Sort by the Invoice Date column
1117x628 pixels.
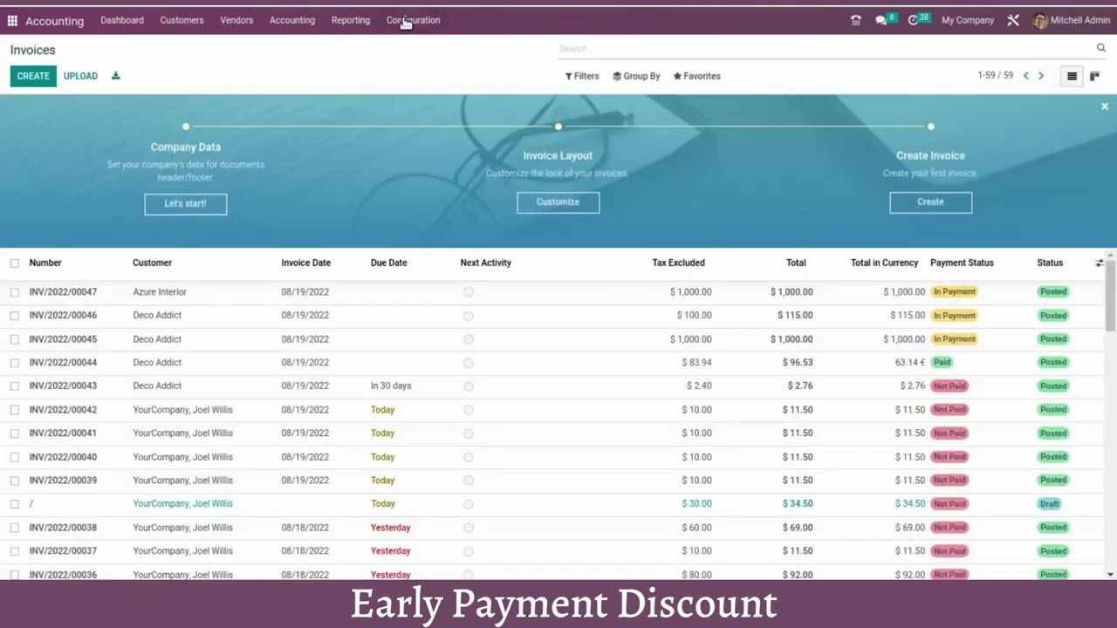click(x=305, y=263)
